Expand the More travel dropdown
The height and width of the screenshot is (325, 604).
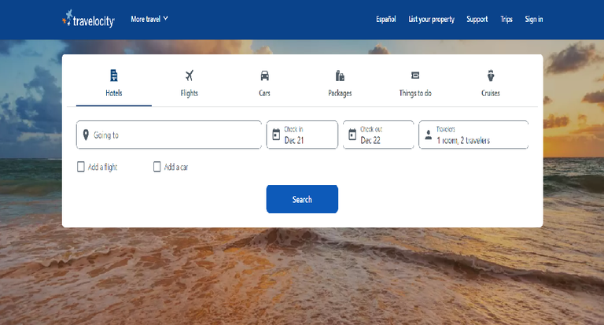149,19
